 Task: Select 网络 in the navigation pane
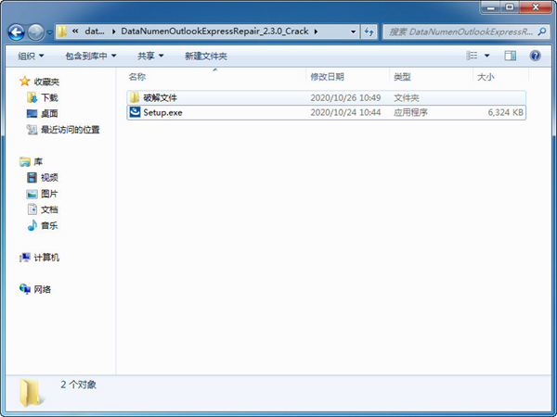tap(43, 289)
